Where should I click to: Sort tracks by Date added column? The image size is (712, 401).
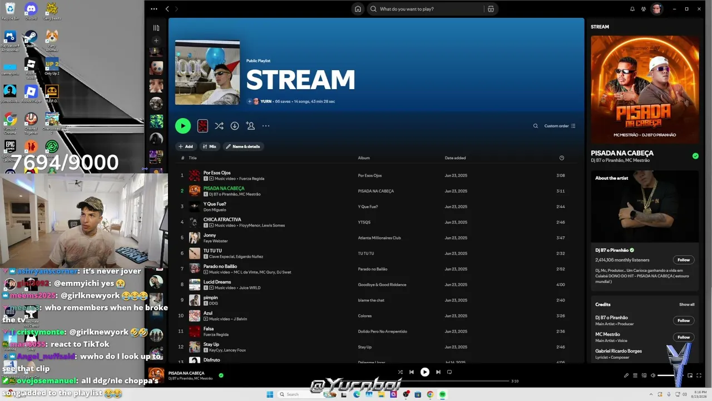tap(455, 158)
